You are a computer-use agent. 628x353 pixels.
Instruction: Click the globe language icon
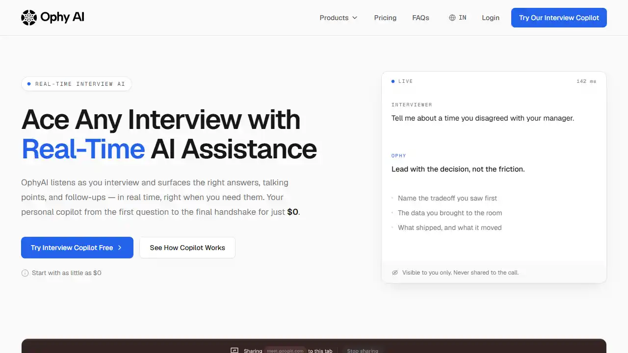(452, 18)
